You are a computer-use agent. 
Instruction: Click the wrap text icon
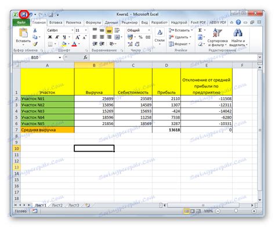117,30
